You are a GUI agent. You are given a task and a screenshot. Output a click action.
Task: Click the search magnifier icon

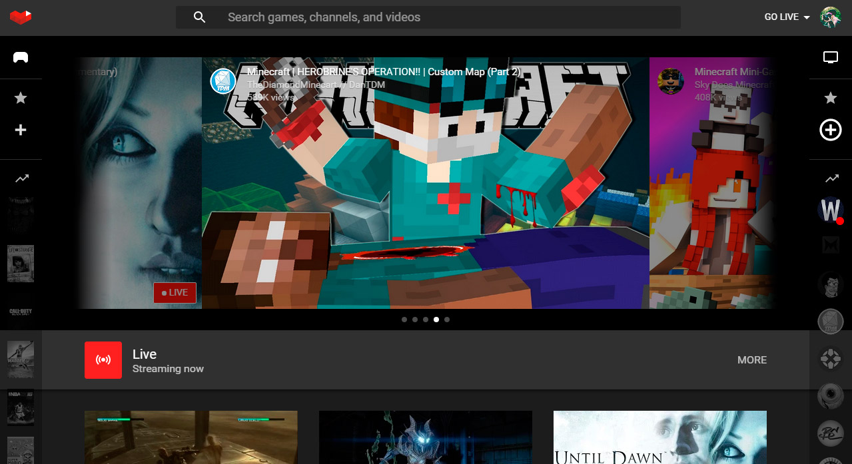point(199,17)
